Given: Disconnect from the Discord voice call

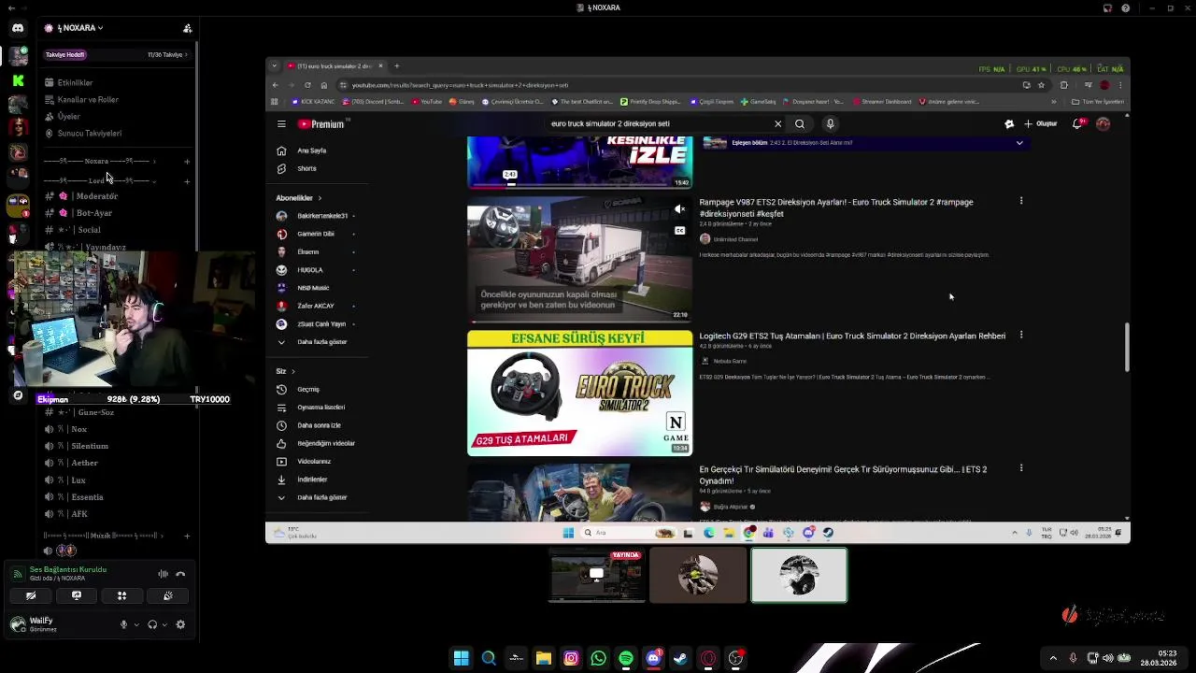Looking at the screenshot, I should [x=180, y=574].
